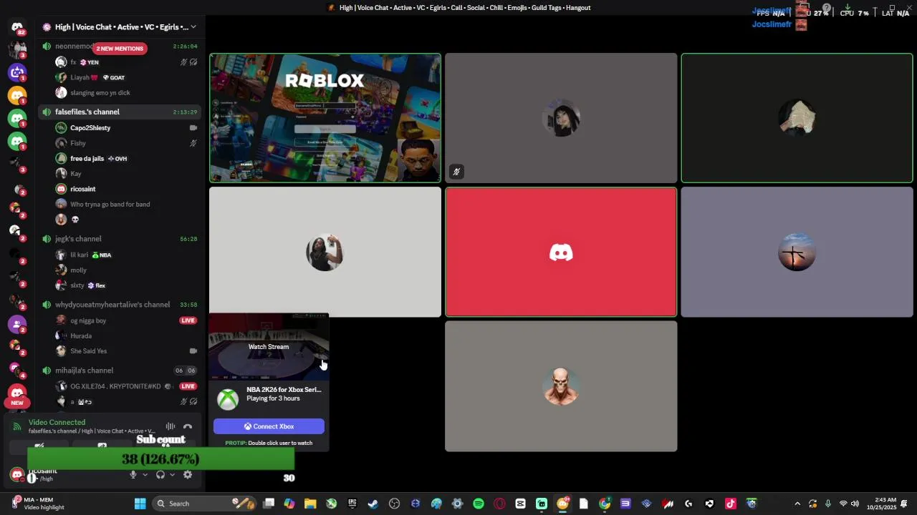
Task: Select neonnemo voice channel
Action: point(119,46)
